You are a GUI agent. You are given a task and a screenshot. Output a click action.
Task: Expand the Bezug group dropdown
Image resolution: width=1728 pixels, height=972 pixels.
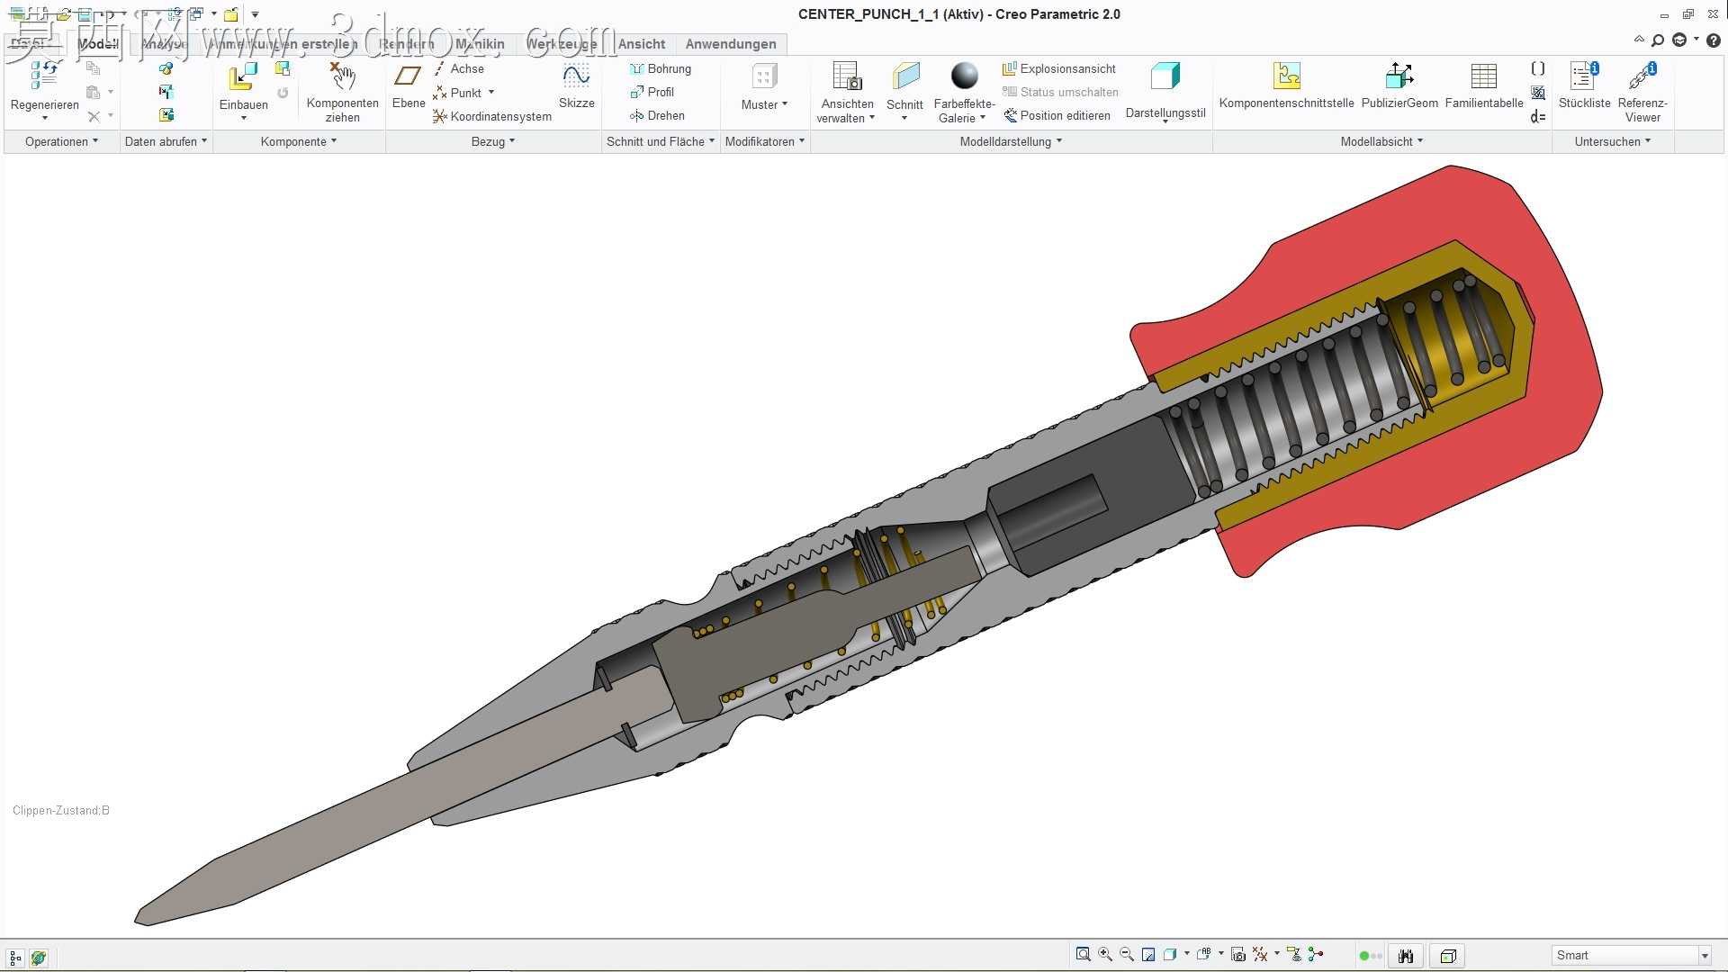click(493, 141)
